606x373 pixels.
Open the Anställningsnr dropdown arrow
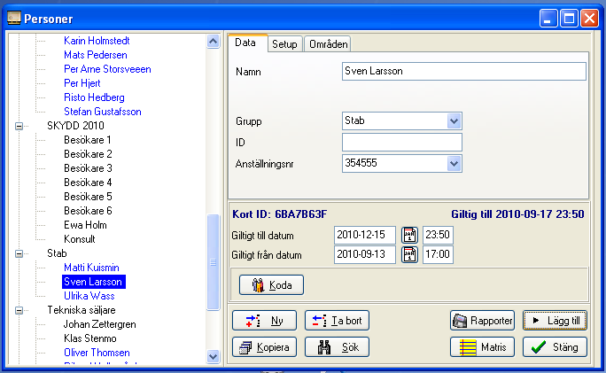point(454,164)
